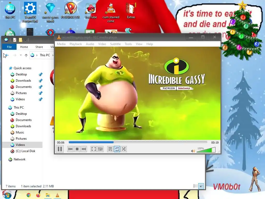The width and height of the screenshot is (265, 199).
Task: Launch Firefox from taskbar
Action: [38, 195]
